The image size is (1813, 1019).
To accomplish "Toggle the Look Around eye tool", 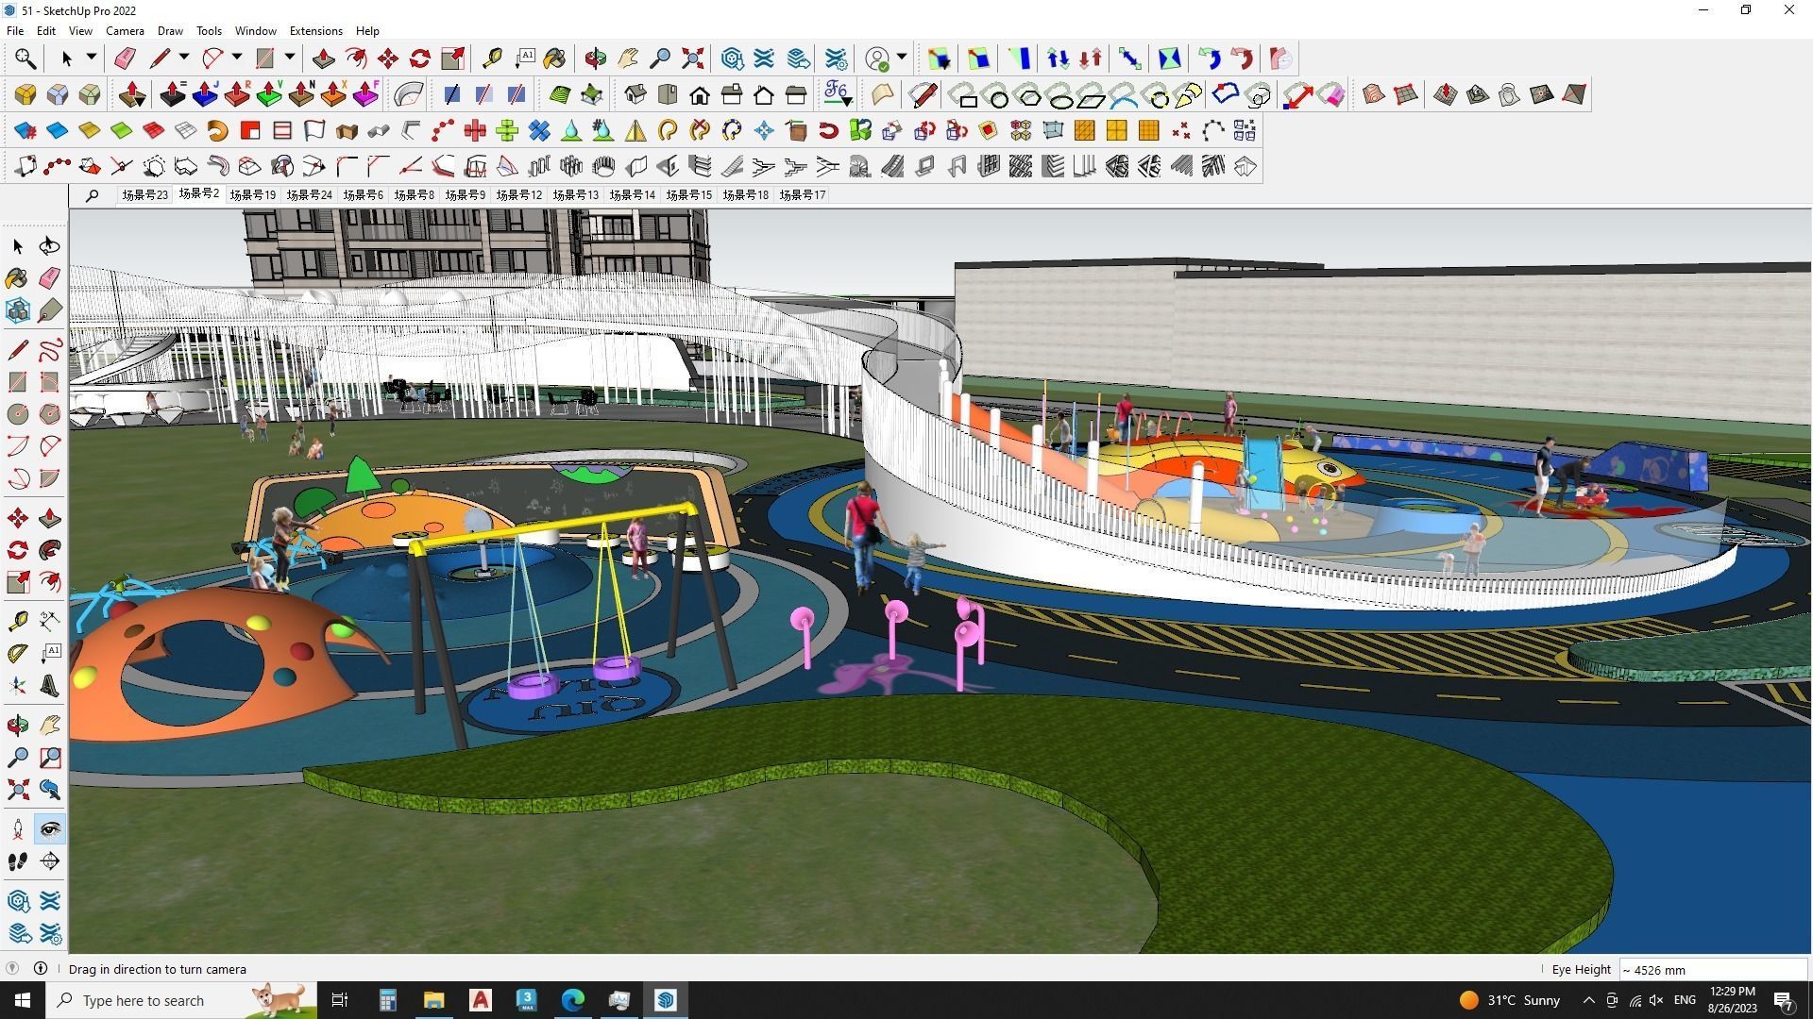I will [50, 829].
